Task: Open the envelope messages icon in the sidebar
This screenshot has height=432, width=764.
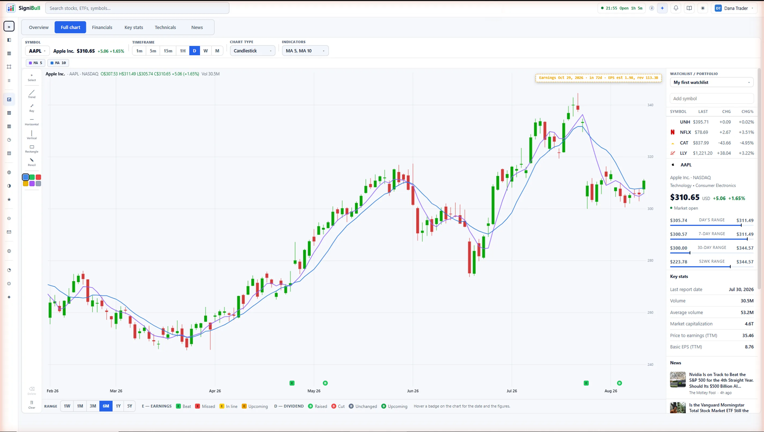Action: (9, 232)
